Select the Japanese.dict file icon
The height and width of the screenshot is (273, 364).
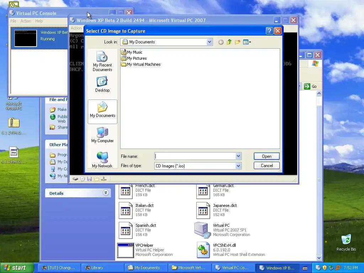203,210
